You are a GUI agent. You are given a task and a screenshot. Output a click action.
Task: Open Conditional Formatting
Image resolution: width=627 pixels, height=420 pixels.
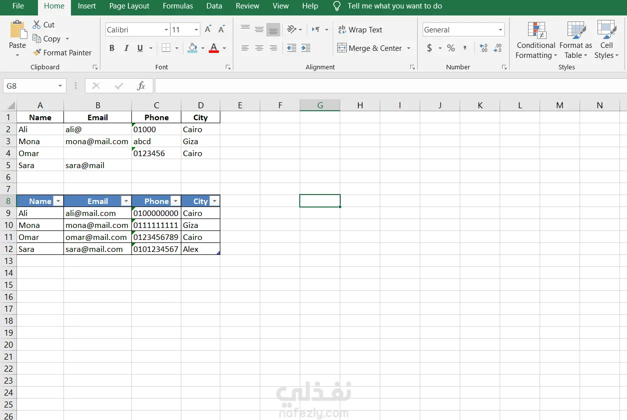(x=536, y=40)
